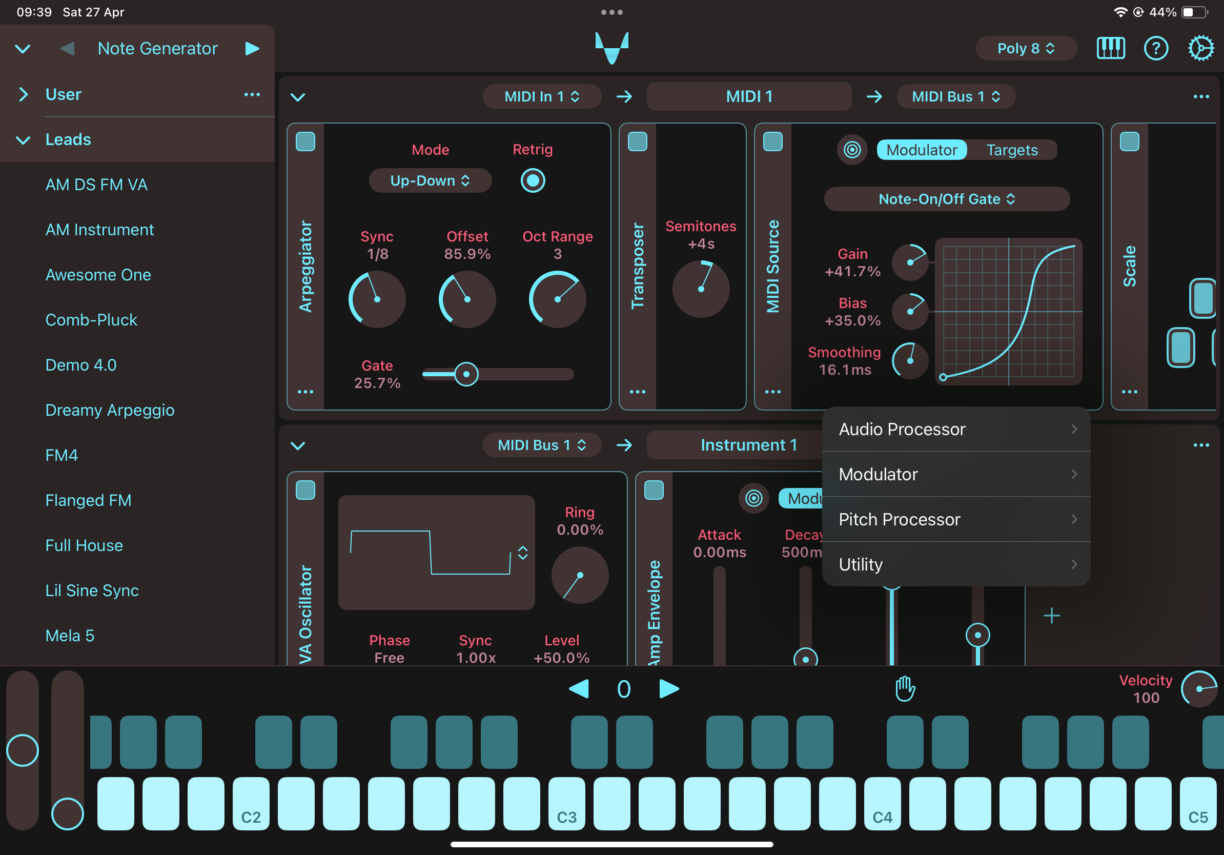Shift keyboard octave down with left arrow
This screenshot has height=855, width=1224.
click(579, 689)
